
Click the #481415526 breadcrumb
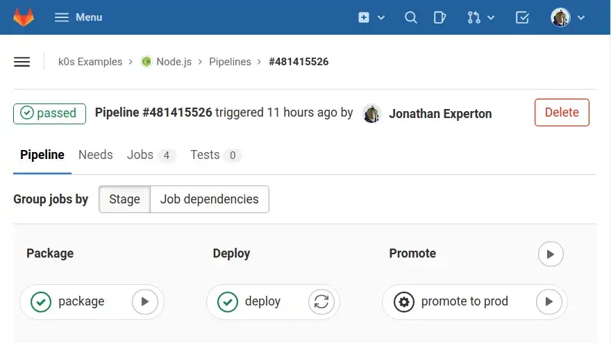(x=299, y=62)
